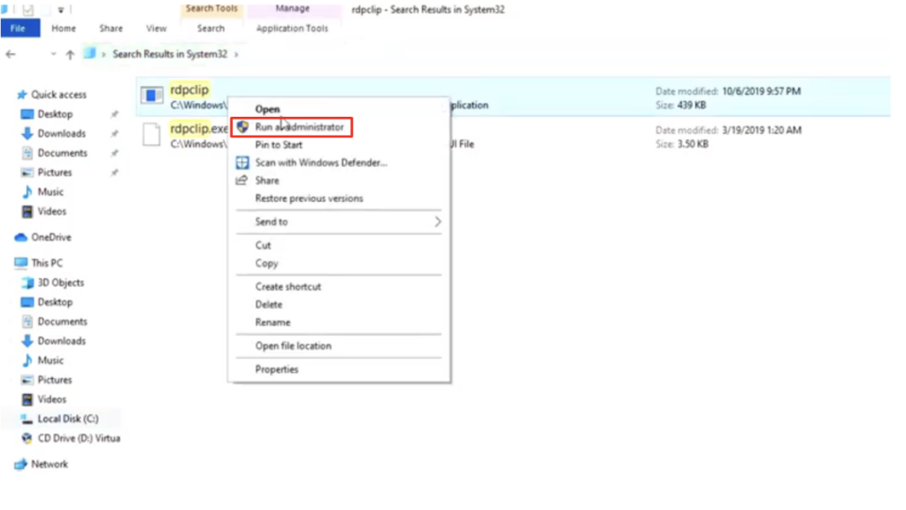Open the Network item in the sidebar
Image resolution: width=906 pixels, height=510 pixels.
[x=49, y=463]
